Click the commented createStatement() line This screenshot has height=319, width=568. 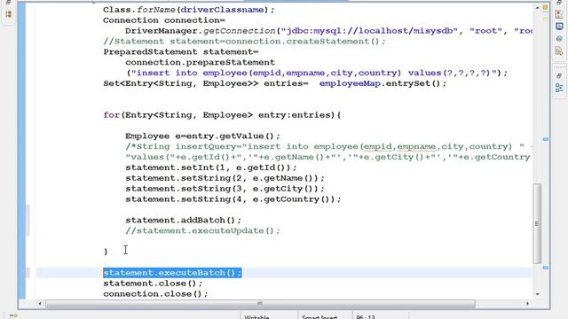[245, 42]
